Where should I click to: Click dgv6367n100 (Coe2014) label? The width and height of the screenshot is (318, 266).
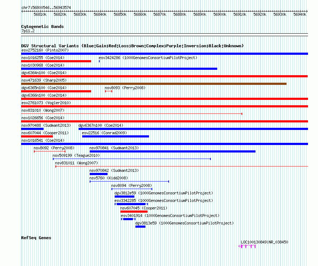[x=101, y=125]
